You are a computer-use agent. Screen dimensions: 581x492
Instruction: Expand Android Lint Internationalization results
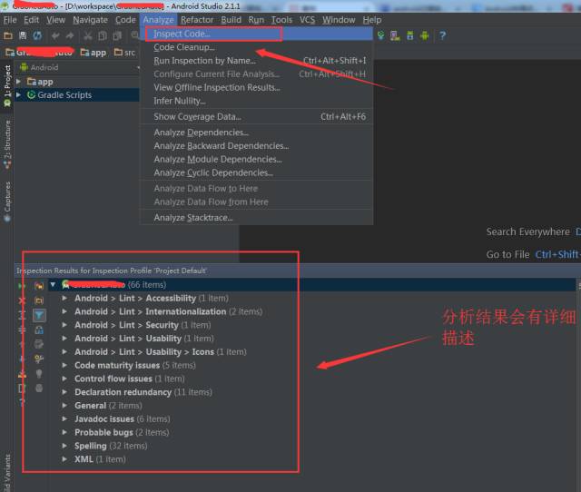pos(64,311)
